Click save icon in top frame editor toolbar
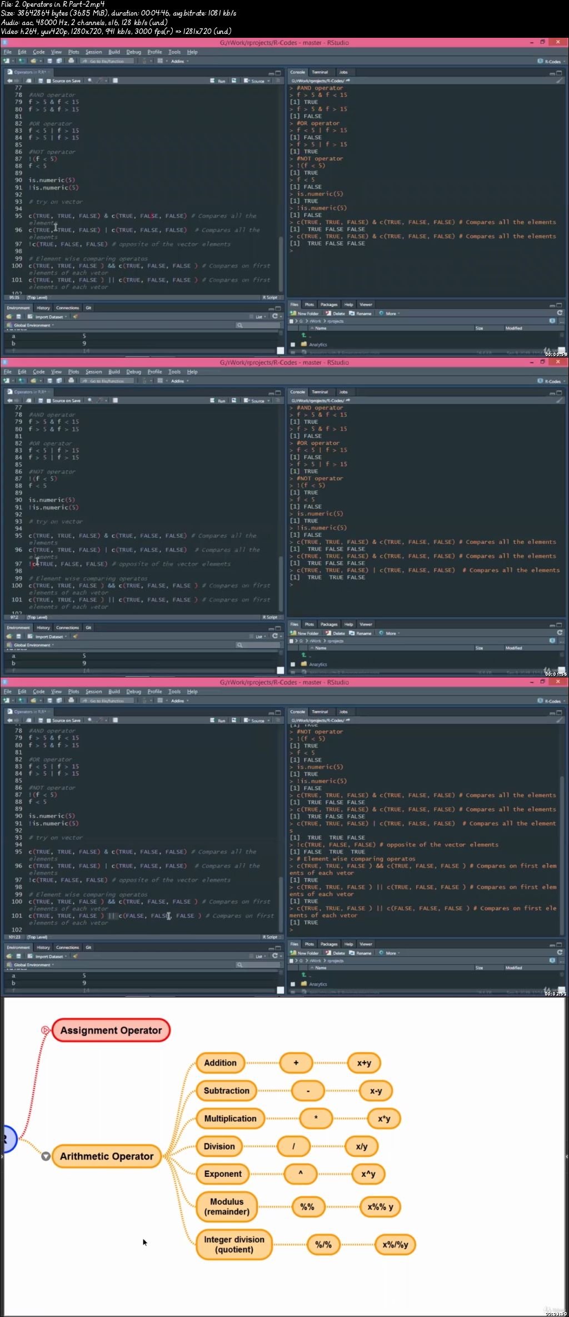This screenshot has width=569, height=1317. pyautogui.click(x=41, y=81)
